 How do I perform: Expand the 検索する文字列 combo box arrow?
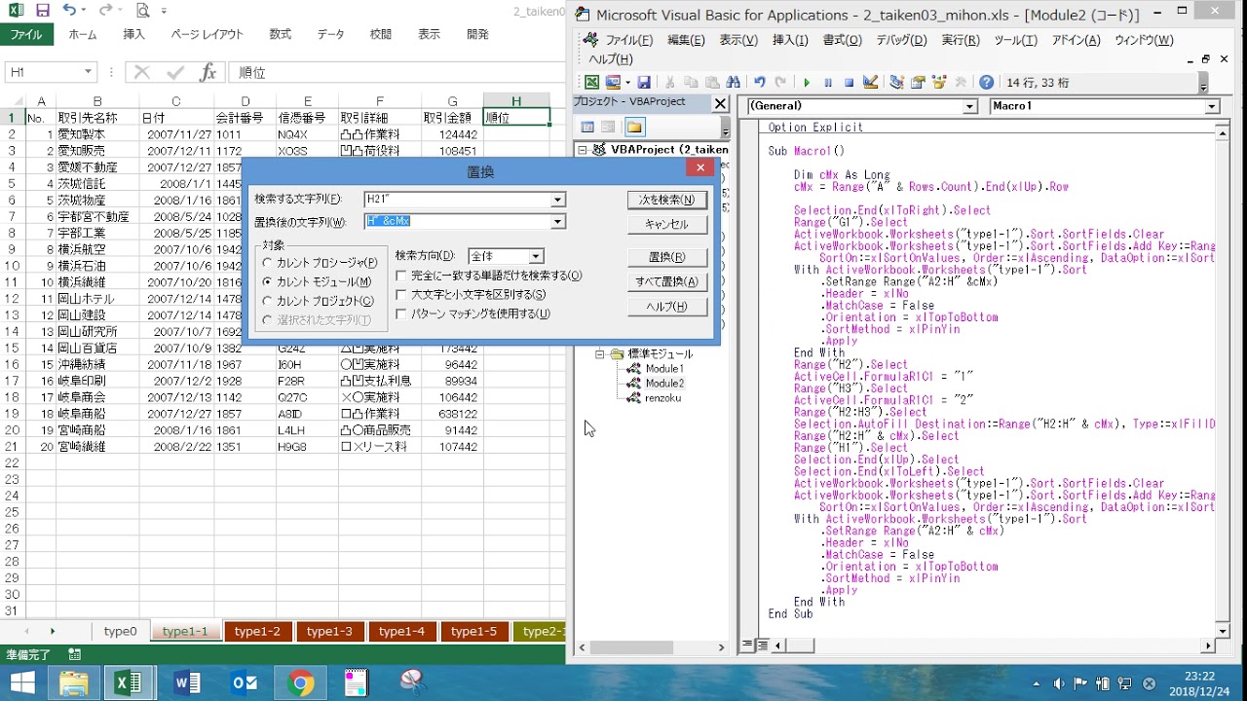tap(558, 200)
